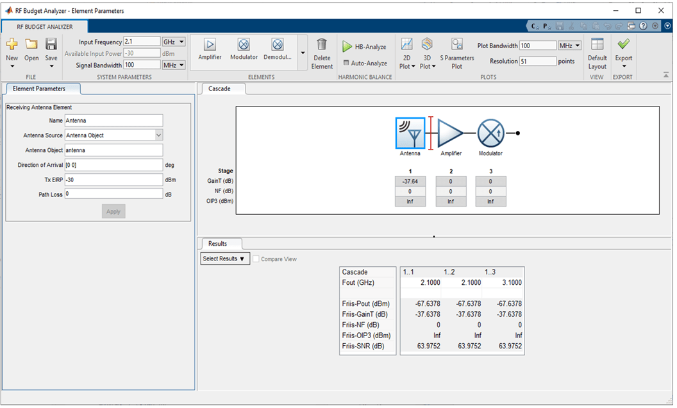Add a Modulator element from the gallery
Viewport: 677px width, 408px height.
244,49
